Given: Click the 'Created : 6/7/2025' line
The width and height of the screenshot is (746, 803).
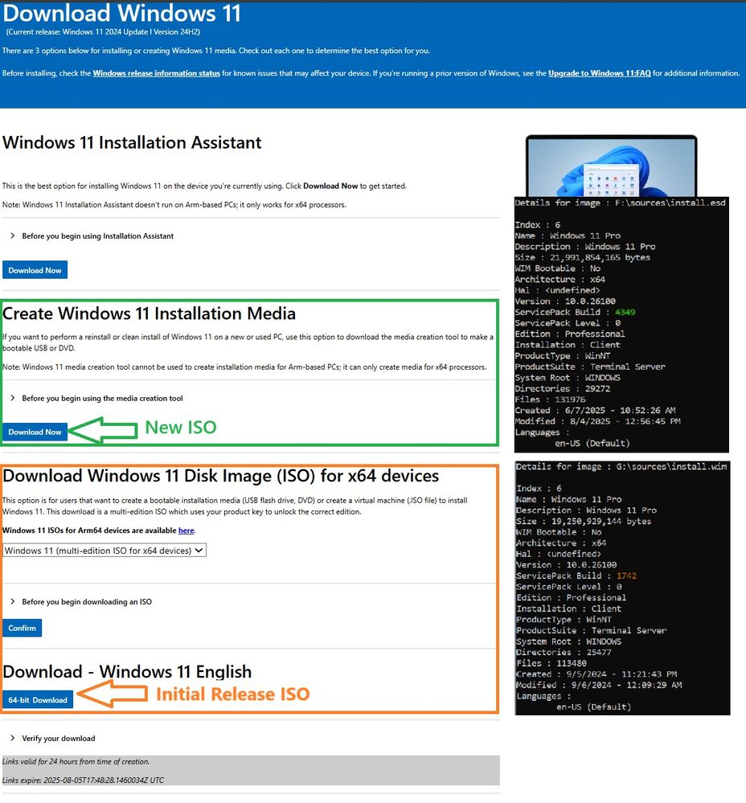Looking at the screenshot, I should [595, 411].
